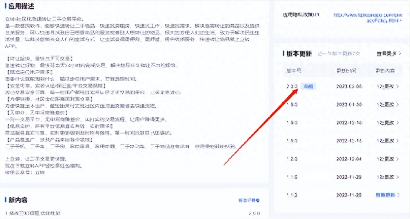Expand the change details for version 1.2.0
The height and width of the screenshot is (219, 410).
pyautogui.click(x=386, y=159)
